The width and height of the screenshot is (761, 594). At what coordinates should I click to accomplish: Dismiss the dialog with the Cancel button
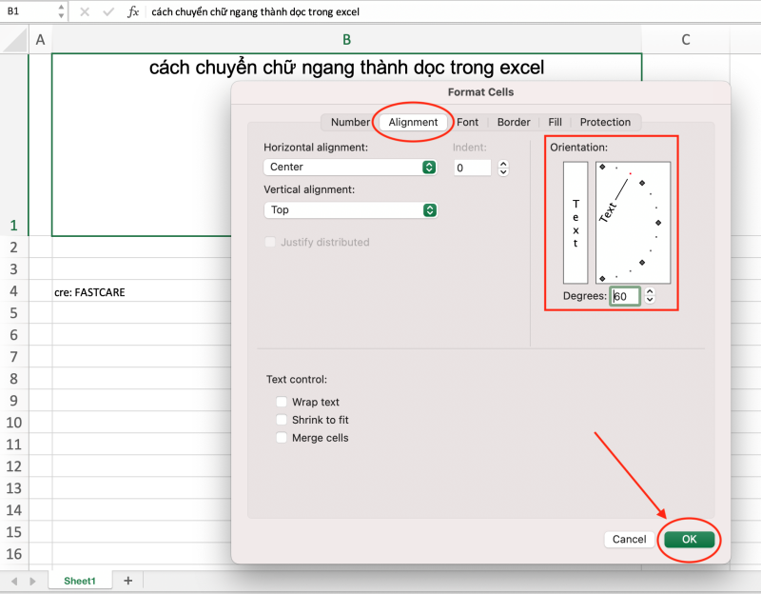(629, 539)
